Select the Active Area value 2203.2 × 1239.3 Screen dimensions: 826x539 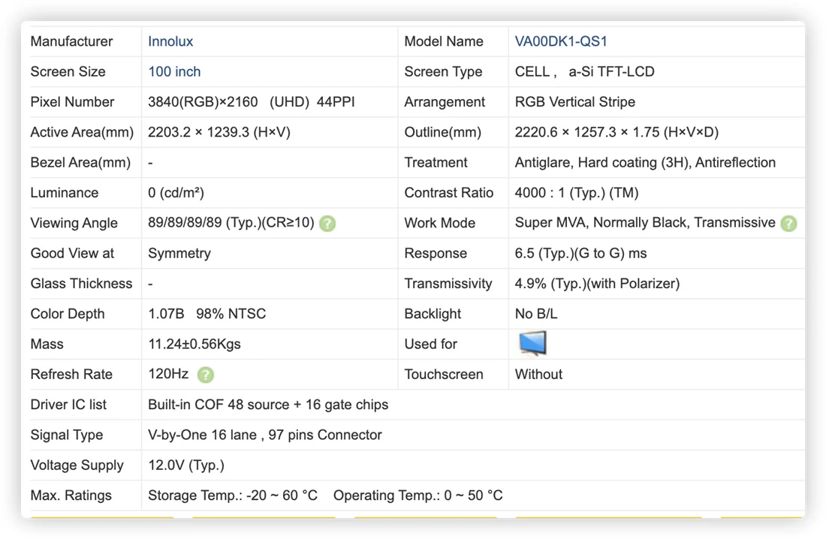coord(198,132)
